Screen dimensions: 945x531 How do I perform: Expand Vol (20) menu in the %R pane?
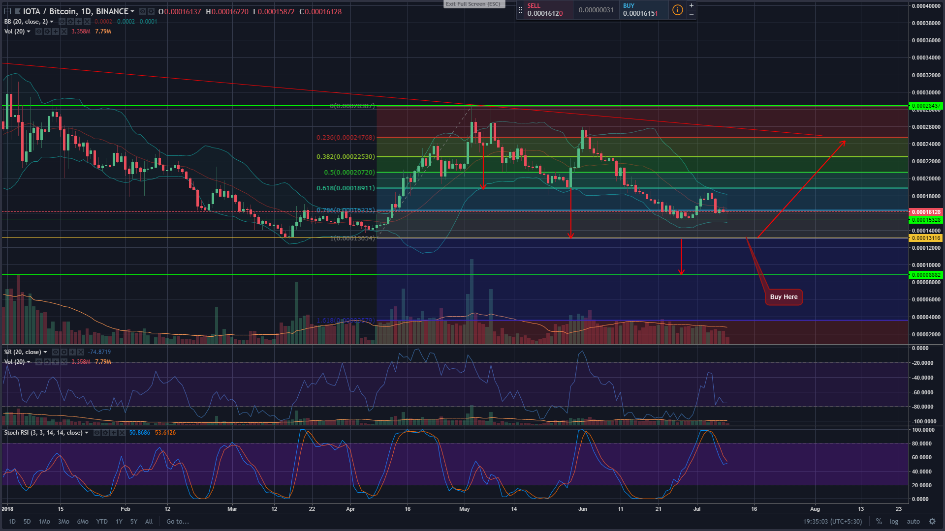point(29,362)
